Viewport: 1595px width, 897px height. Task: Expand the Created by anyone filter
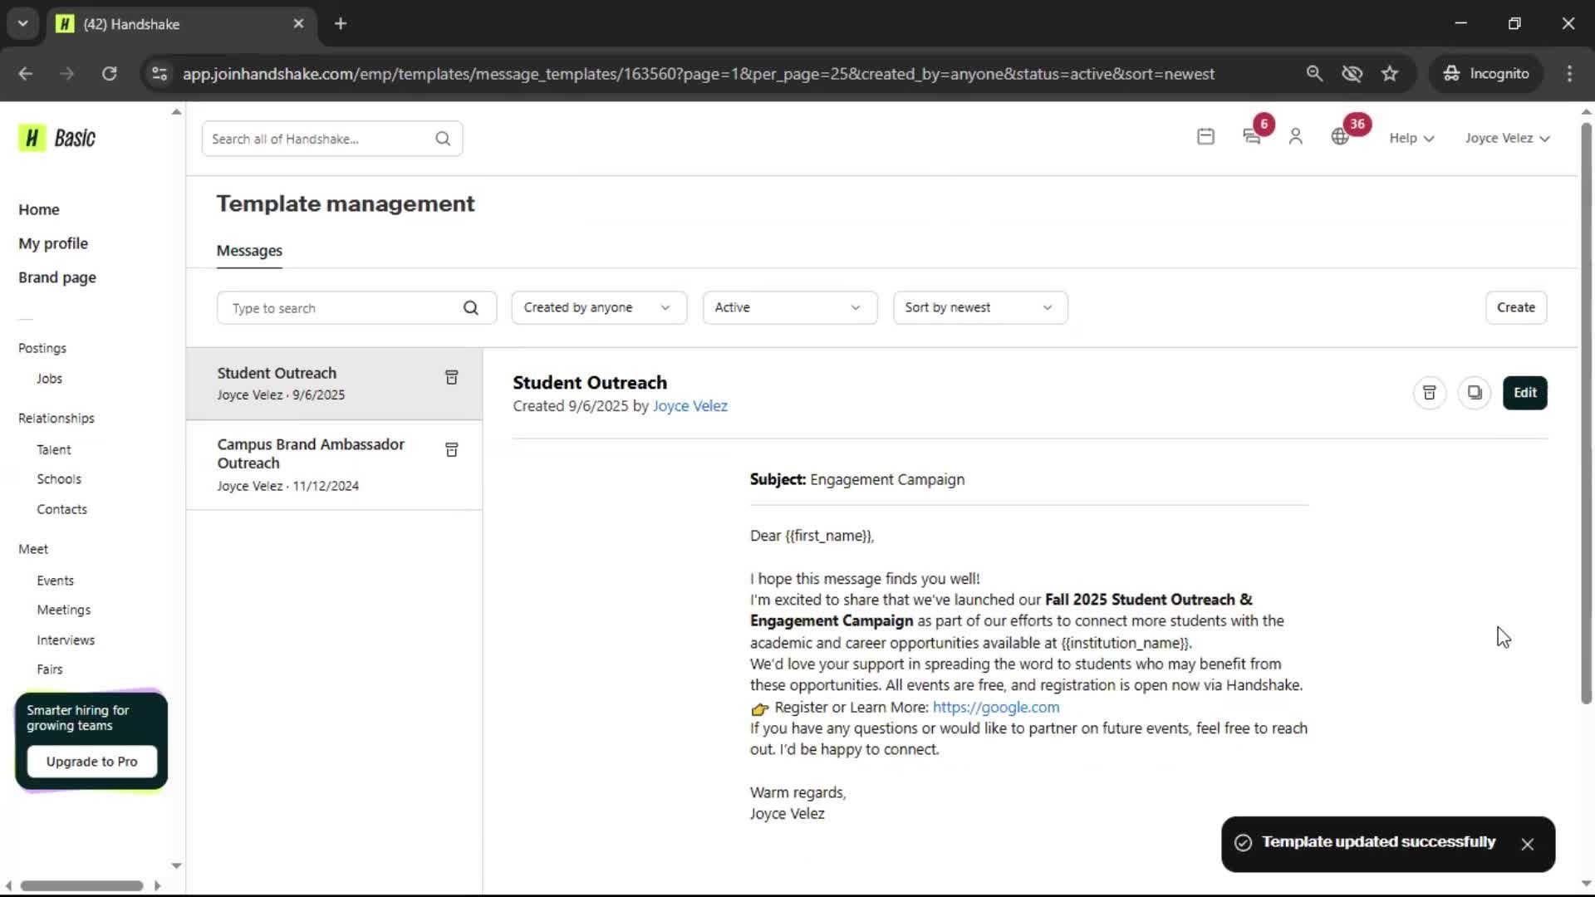coord(599,307)
